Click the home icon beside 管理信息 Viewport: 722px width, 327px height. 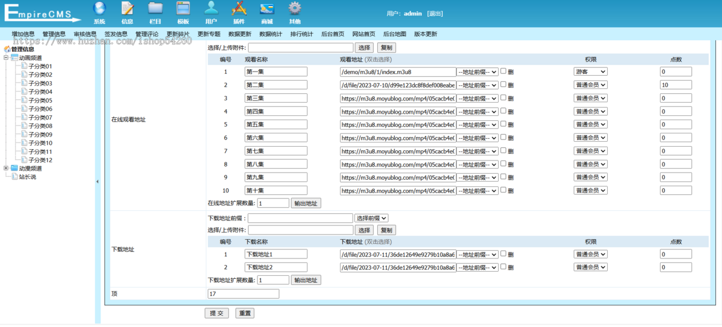point(7,49)
